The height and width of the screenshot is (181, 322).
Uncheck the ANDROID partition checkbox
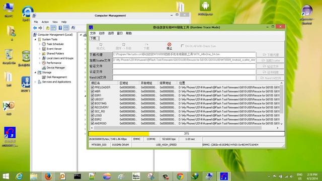93,123
